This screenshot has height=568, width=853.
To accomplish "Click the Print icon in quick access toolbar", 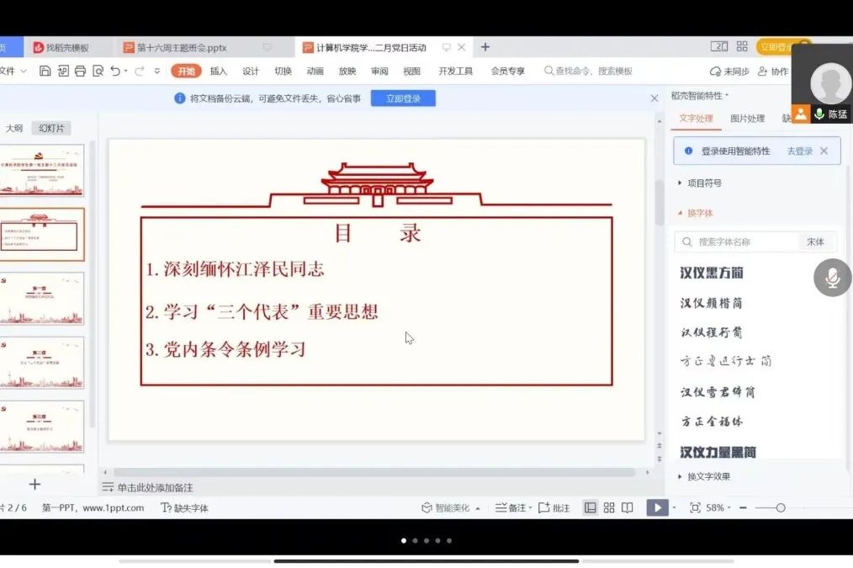I will click(78, 71).
